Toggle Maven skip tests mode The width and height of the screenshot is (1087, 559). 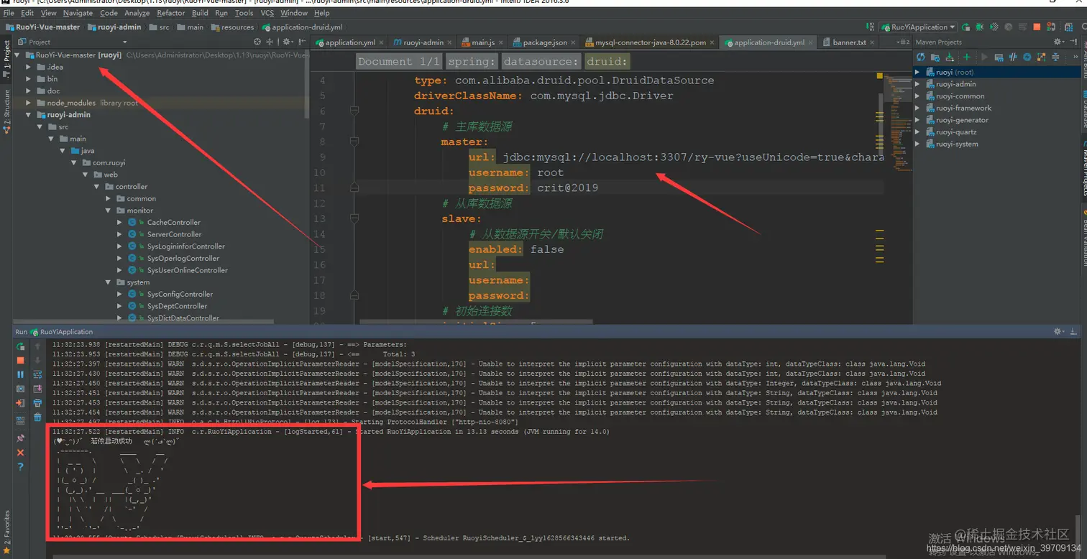point(1027,57)
